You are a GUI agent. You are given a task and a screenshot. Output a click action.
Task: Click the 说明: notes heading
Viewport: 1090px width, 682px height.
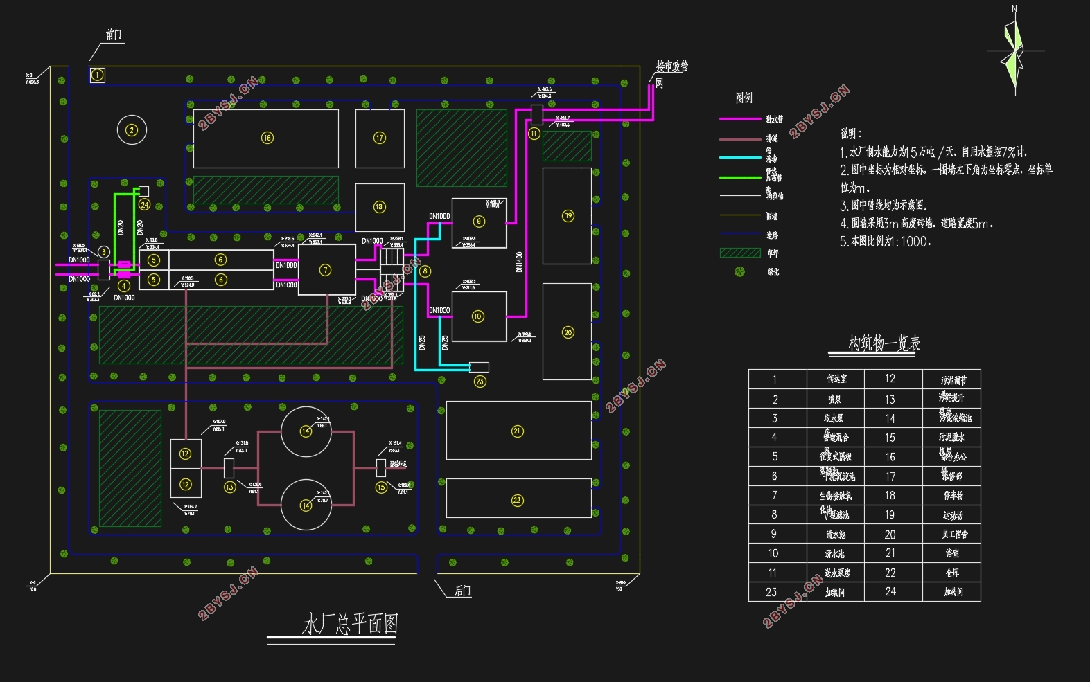(x=850, y=134)
